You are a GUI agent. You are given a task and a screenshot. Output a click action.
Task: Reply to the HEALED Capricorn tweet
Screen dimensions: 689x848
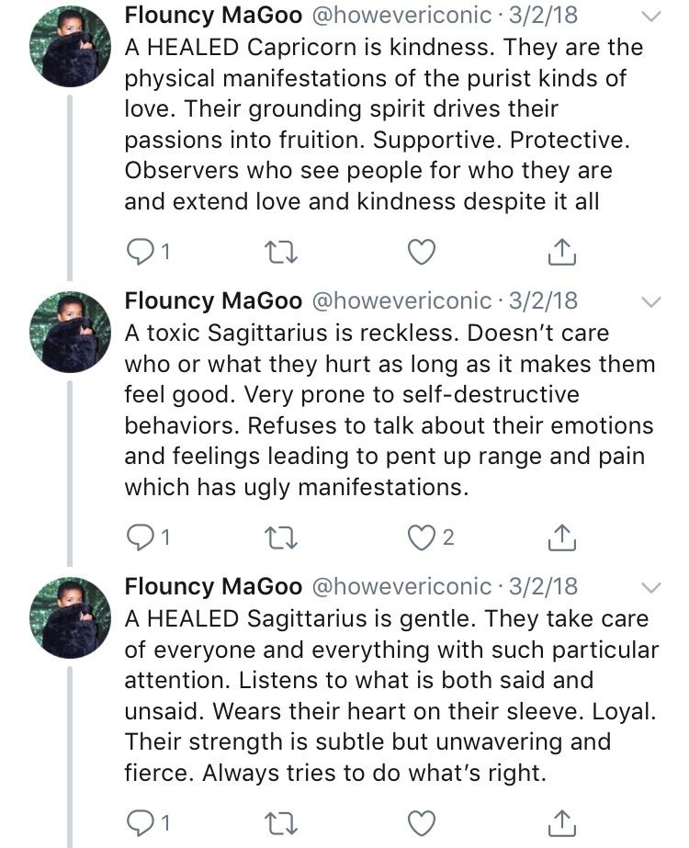click(143, 251)
